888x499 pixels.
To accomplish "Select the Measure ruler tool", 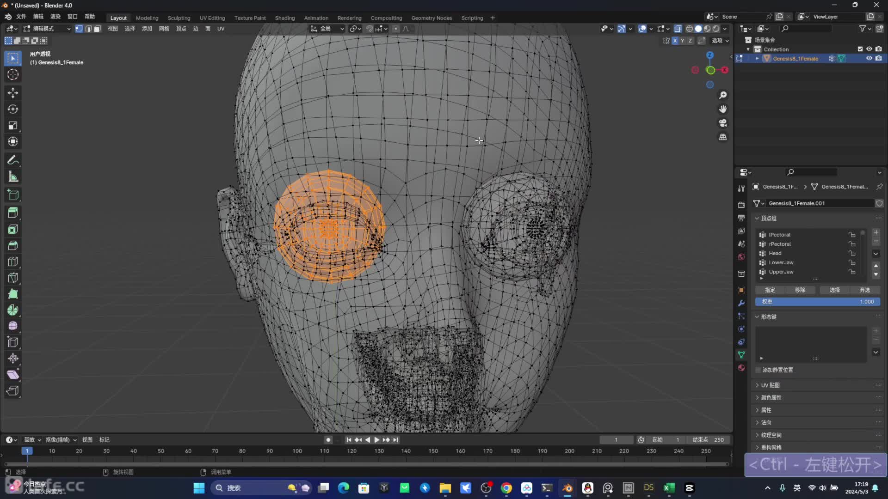I will point(13,176).
